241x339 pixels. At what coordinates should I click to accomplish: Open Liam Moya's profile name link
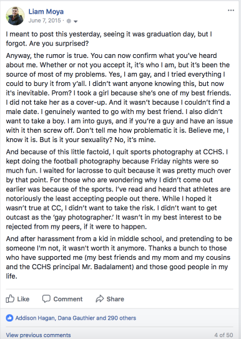point(46,11)
